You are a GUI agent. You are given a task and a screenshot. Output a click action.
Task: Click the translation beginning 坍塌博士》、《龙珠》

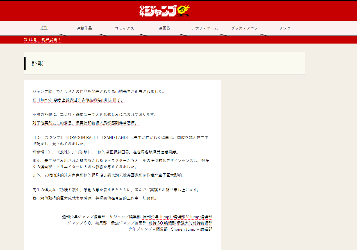pyautogui.click(x=106, y=152)
